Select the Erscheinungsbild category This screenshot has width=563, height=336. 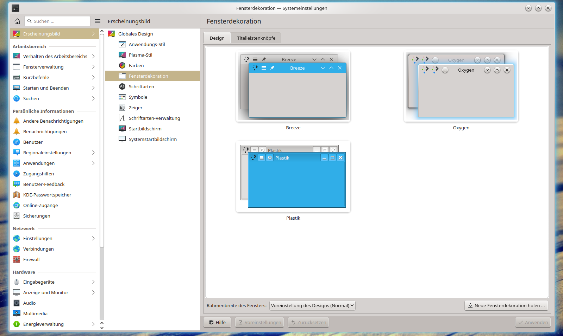coord(54,34)
